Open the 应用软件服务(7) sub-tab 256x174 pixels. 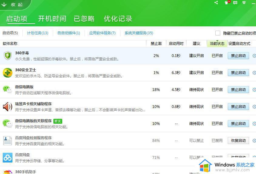pos(102,33)
